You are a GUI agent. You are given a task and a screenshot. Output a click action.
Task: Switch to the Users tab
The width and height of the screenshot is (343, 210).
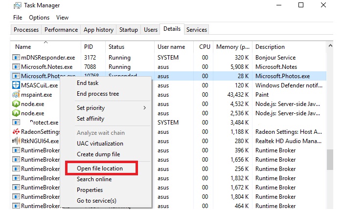coord(151,30)
